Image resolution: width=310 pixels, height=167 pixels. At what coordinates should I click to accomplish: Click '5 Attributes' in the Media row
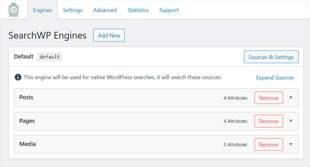point(235,144)
